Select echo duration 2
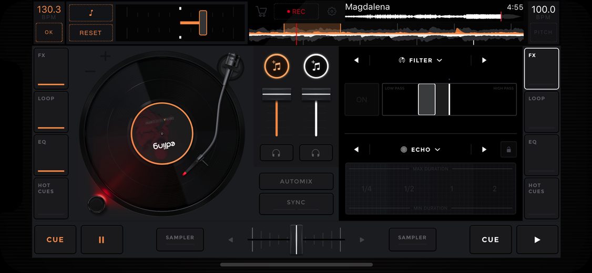The image size is (592, 273). (495, 189)
